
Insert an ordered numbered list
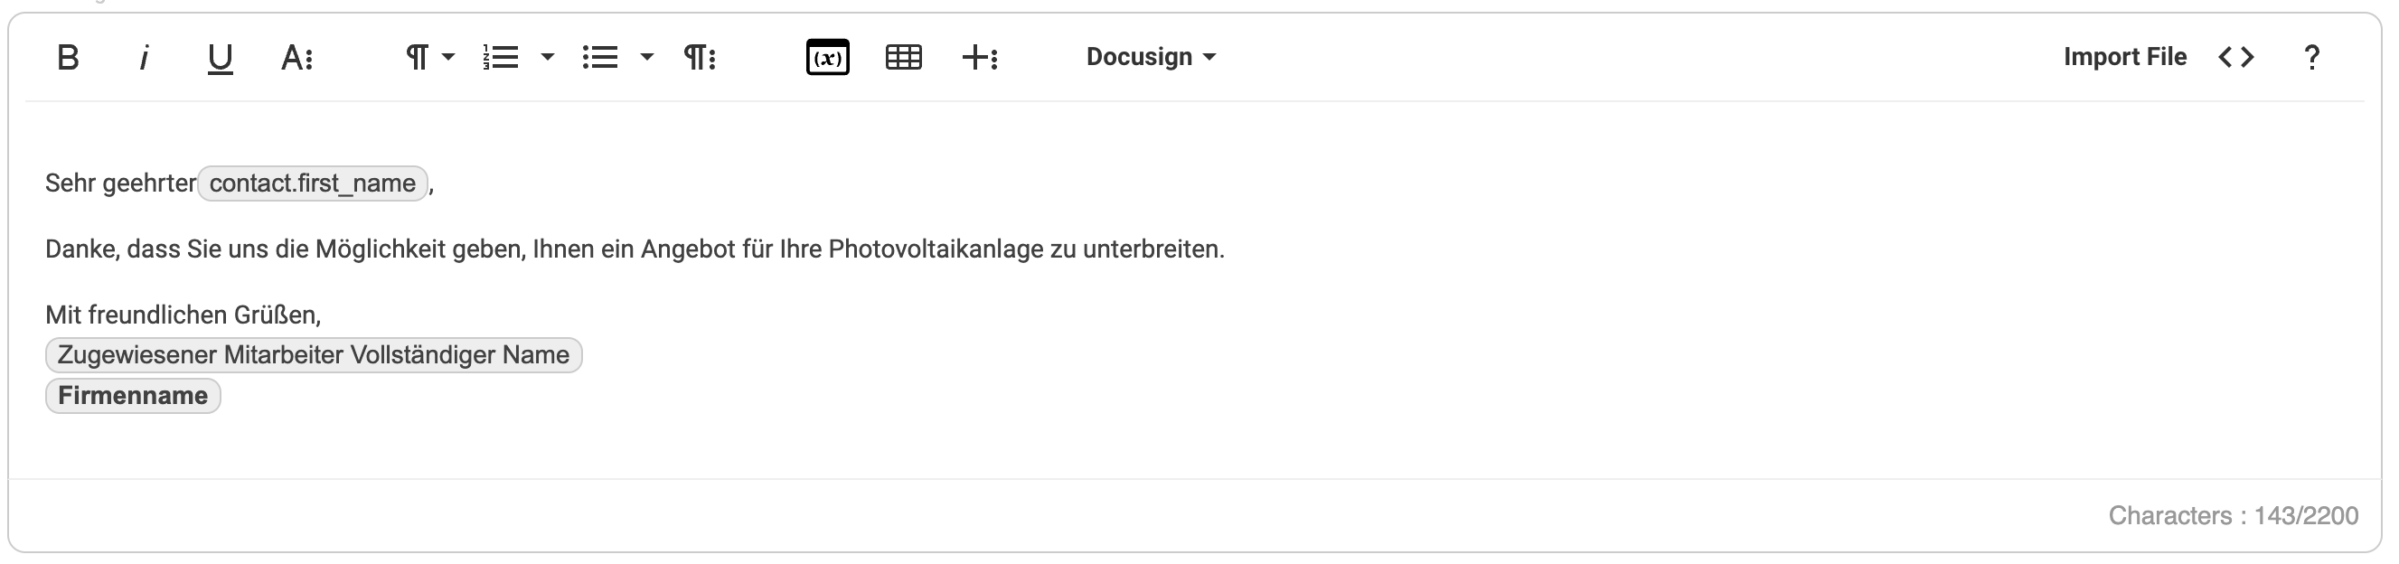coord(501,58)
